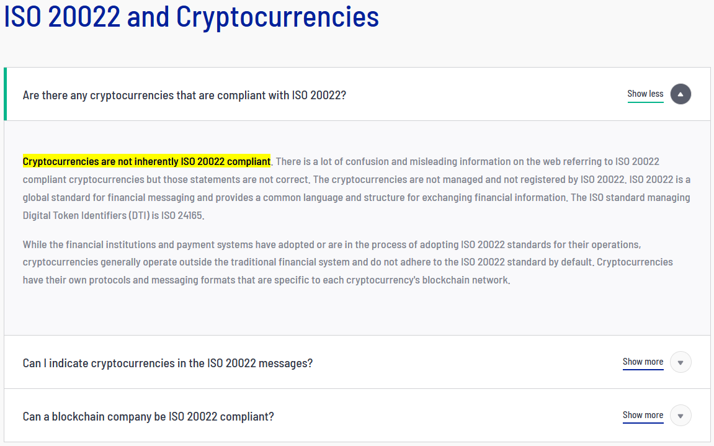Click the down-arrow icon beside 'Can I indicate cryptocurrencies'

click(681, 362)
